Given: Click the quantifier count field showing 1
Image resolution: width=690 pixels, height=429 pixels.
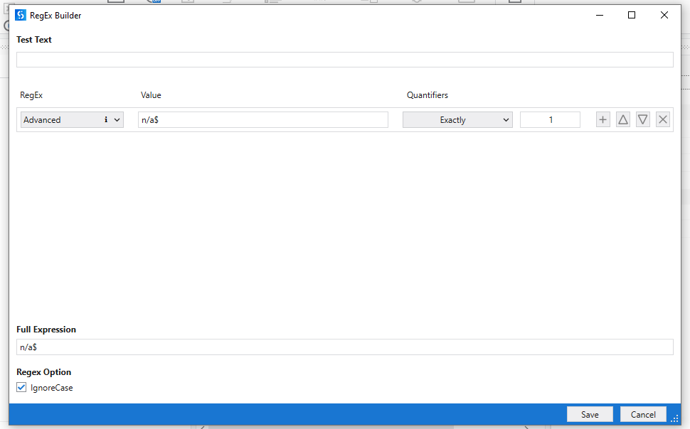Looking at the screenshot, I should (x=549, y=119).
